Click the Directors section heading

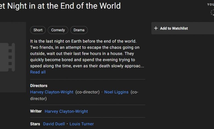(39, 86)
